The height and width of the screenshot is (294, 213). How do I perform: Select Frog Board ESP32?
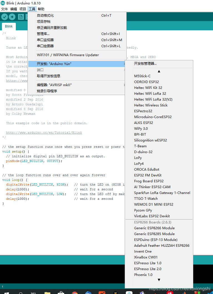[159, 181]
